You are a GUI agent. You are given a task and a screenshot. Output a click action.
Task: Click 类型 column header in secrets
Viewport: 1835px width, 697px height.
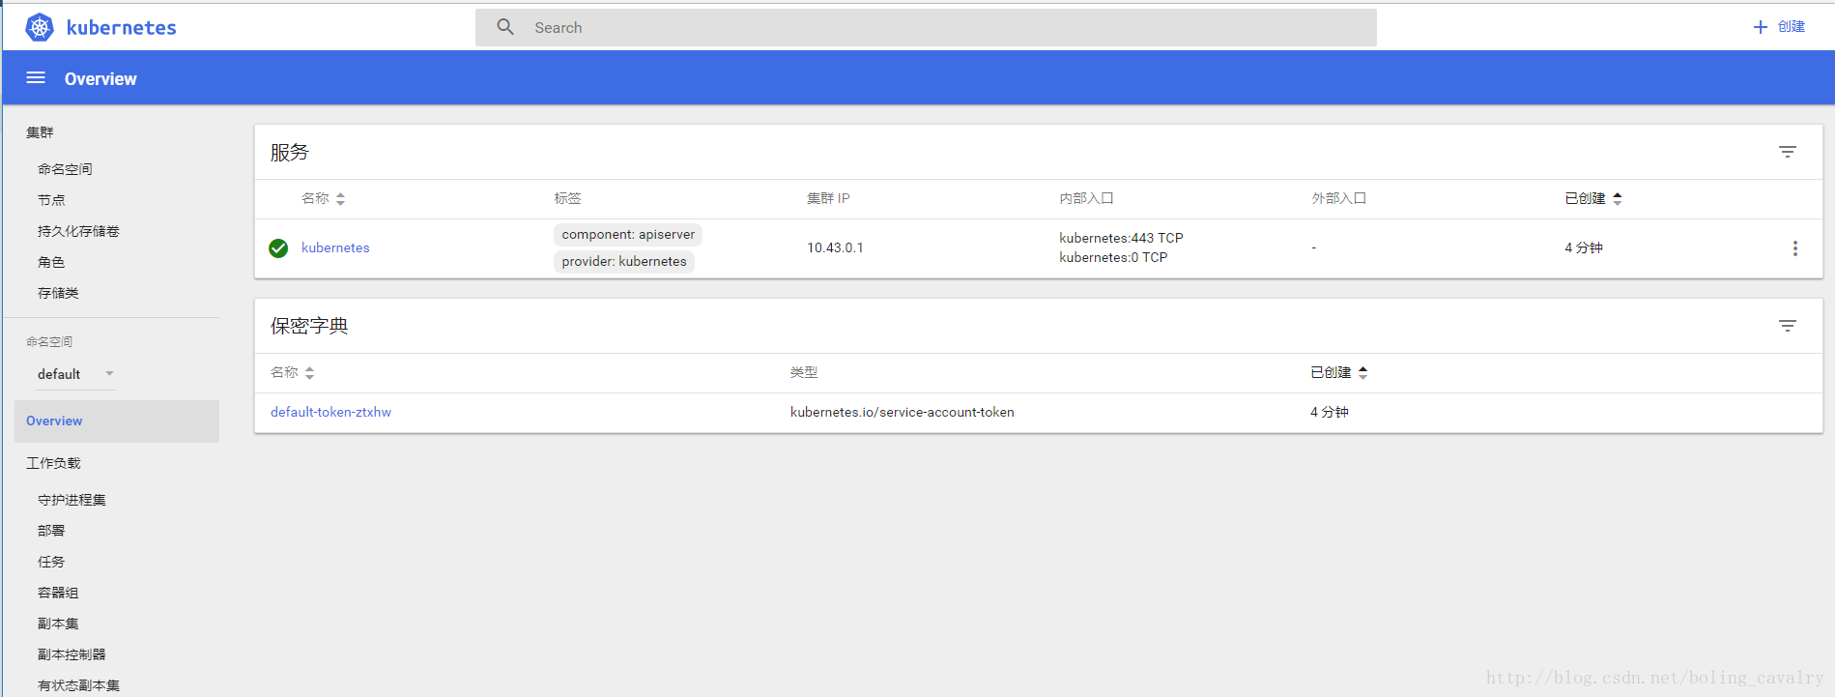[803, 372]
